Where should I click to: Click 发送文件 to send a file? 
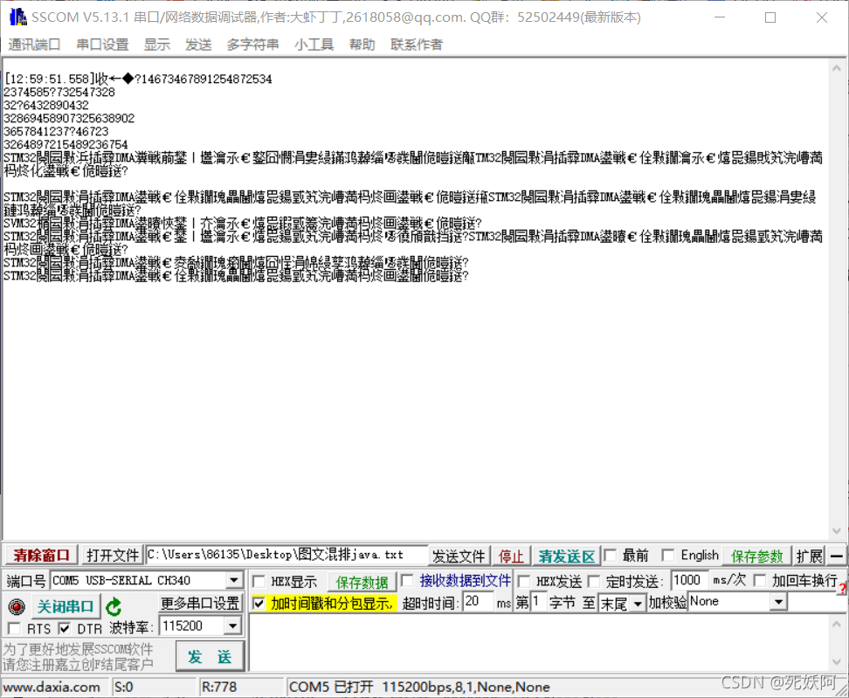tap(459, 556)
